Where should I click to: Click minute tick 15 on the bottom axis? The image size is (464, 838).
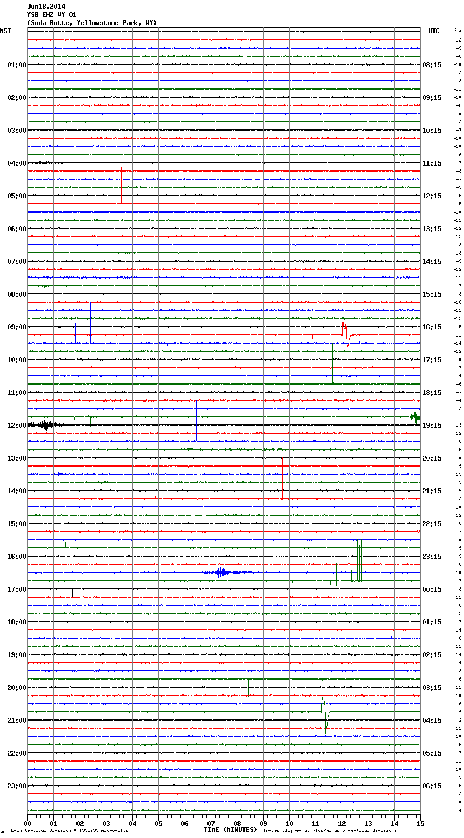pos(420,823)
